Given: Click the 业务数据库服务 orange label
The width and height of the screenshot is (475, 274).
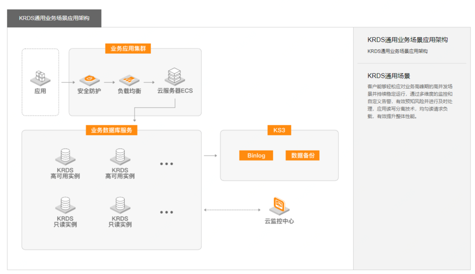Looking at the screenshot, I should [111, 130].
